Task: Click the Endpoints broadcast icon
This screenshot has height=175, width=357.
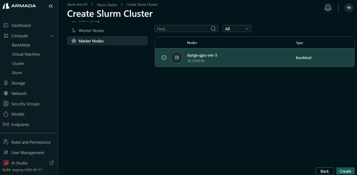Action: tap(6, 124)
